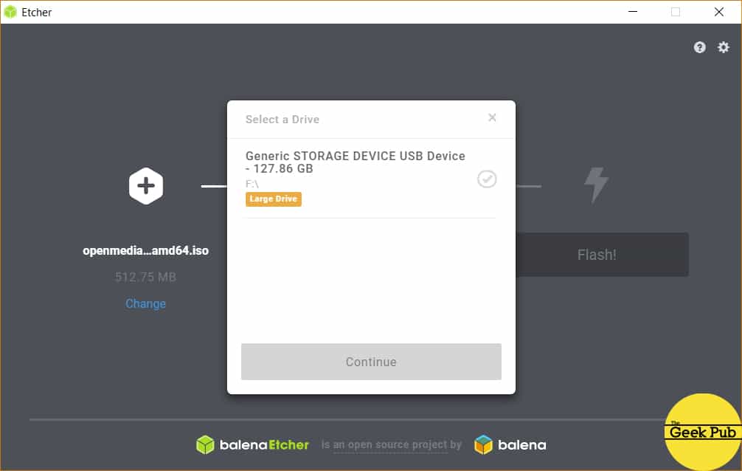
Task: Close the Etcher window
Action: [719, 12]
